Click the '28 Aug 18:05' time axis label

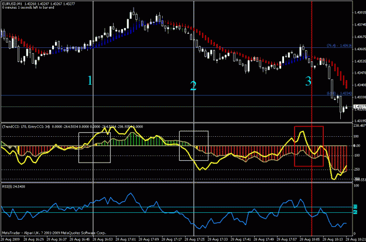310,240
